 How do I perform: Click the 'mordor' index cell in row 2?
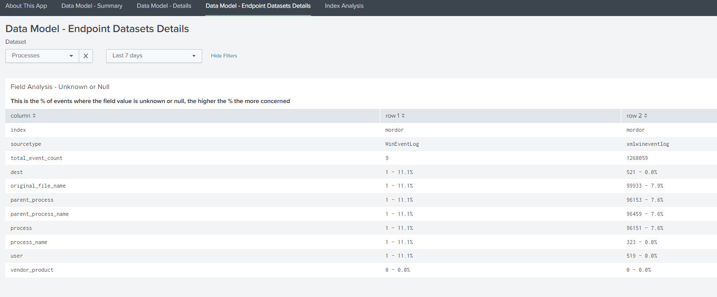(636, 130)
